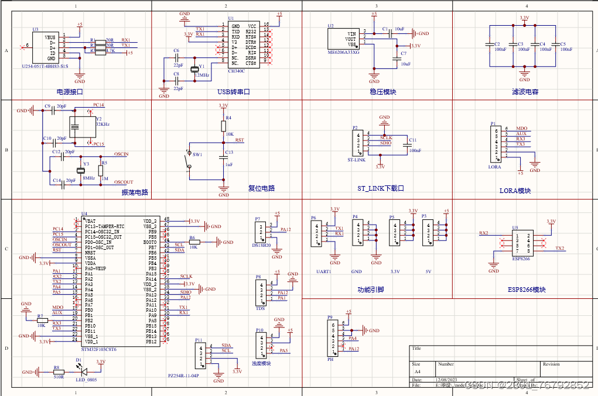Click the 'PZ254R-11-04P' part label
The height and width of the screenshot is (396, 598).
(x=183, y=376)
